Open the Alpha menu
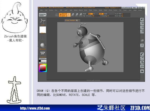 (41, 10)
